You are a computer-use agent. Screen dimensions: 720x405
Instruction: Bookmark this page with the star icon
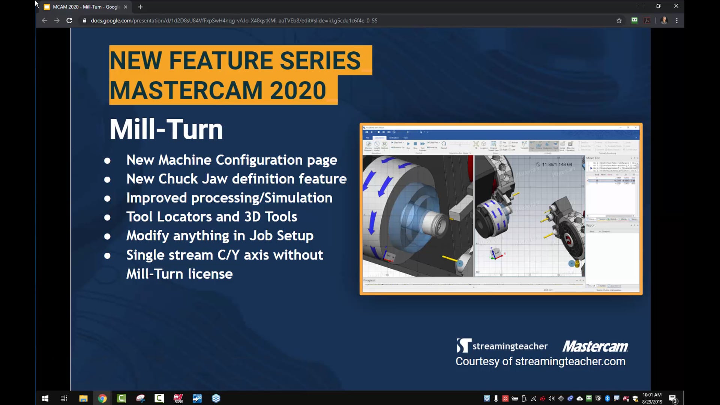[619, 21]
